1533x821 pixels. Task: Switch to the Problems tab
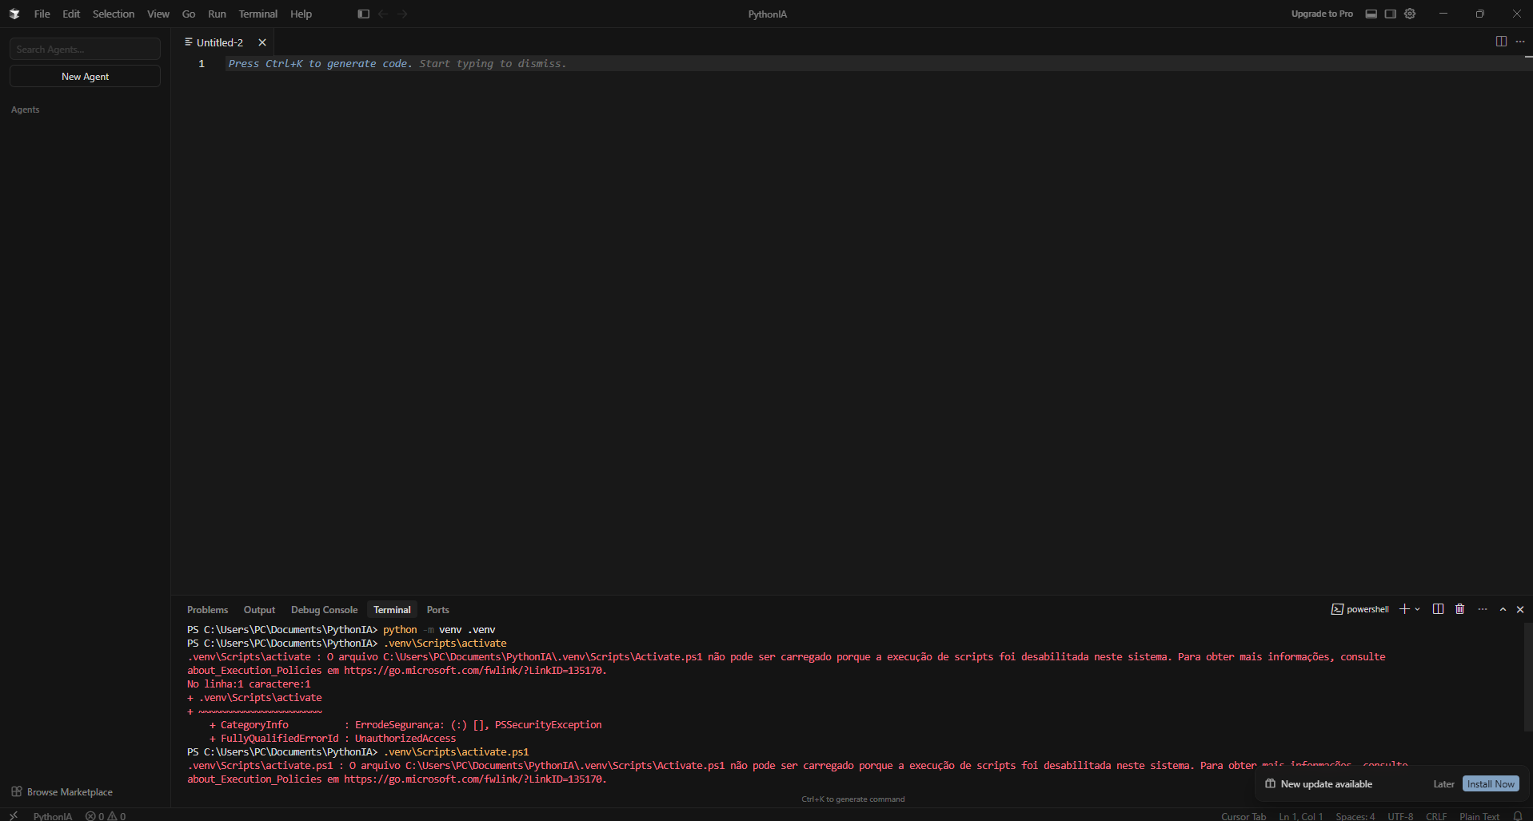click(x=207, y=610)
